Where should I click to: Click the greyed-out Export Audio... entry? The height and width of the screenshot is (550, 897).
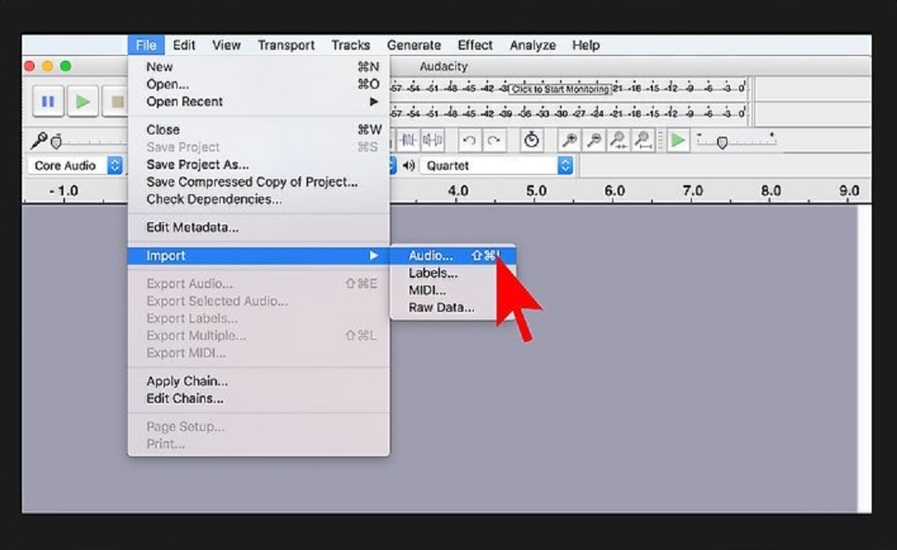(258, 284)
